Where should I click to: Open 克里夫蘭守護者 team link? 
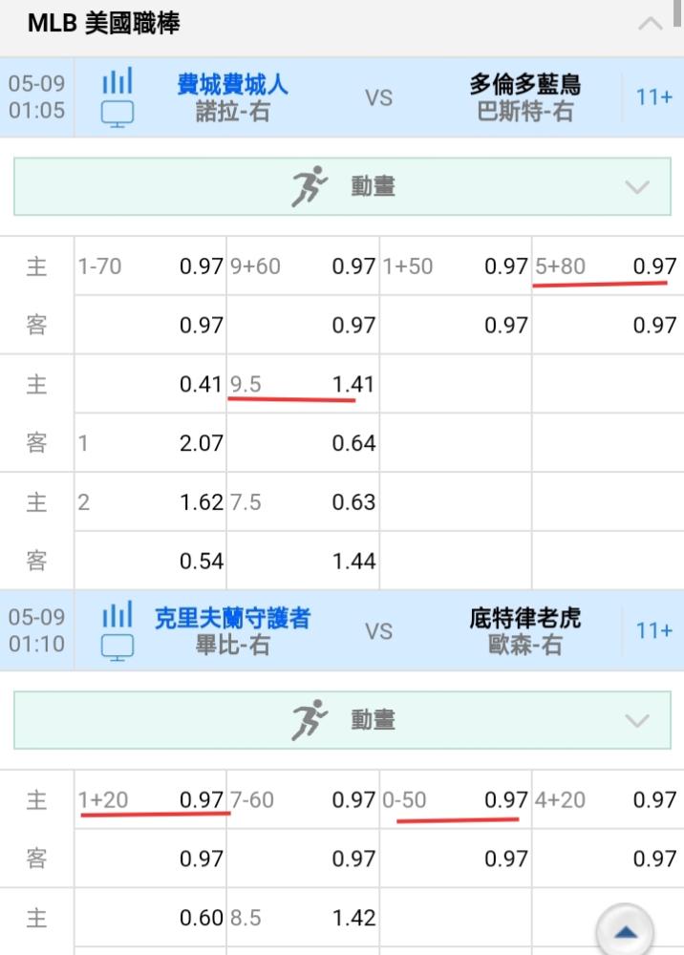(x=233, y=618)
